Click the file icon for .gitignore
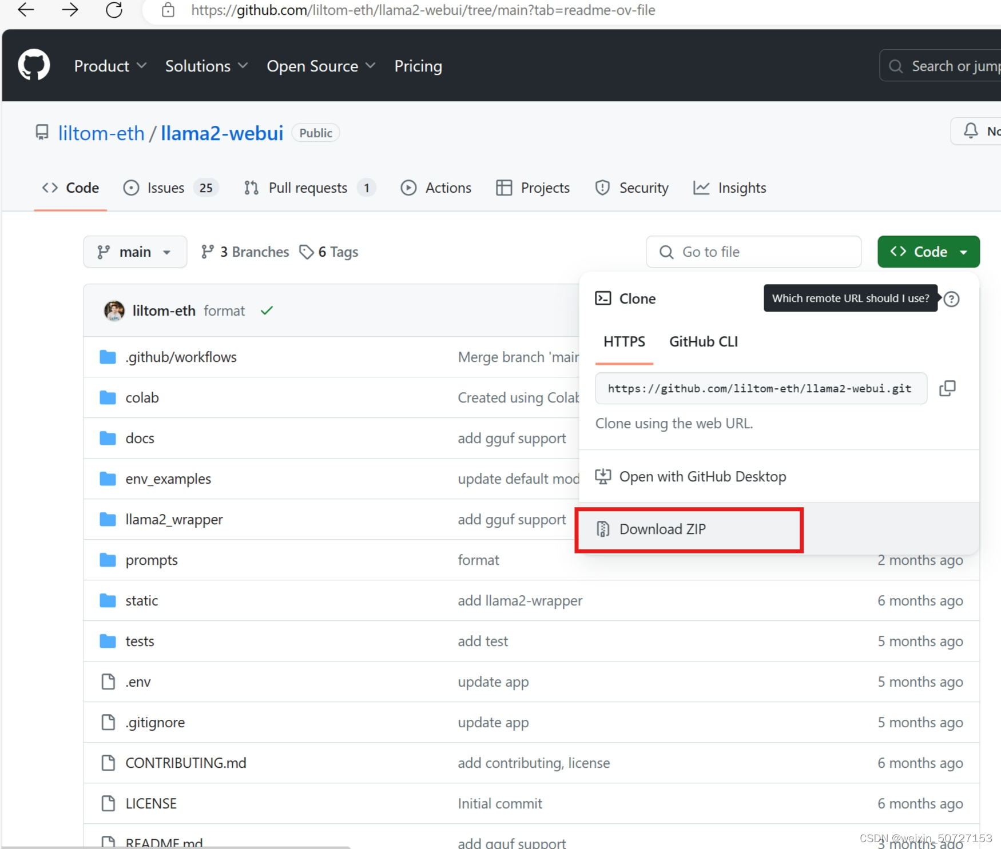This screenshot has height=849, width=1001. click(108, 722)
